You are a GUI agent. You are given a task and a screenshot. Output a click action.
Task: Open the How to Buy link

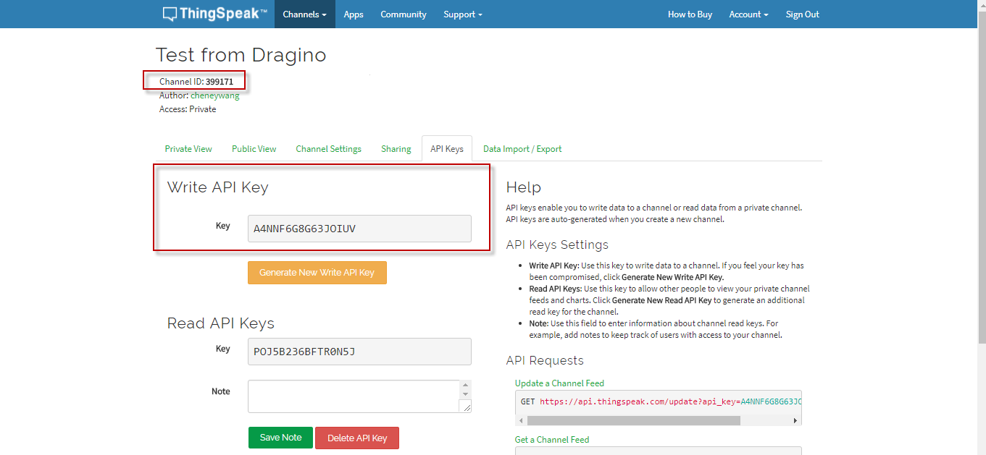click(690, 14)
